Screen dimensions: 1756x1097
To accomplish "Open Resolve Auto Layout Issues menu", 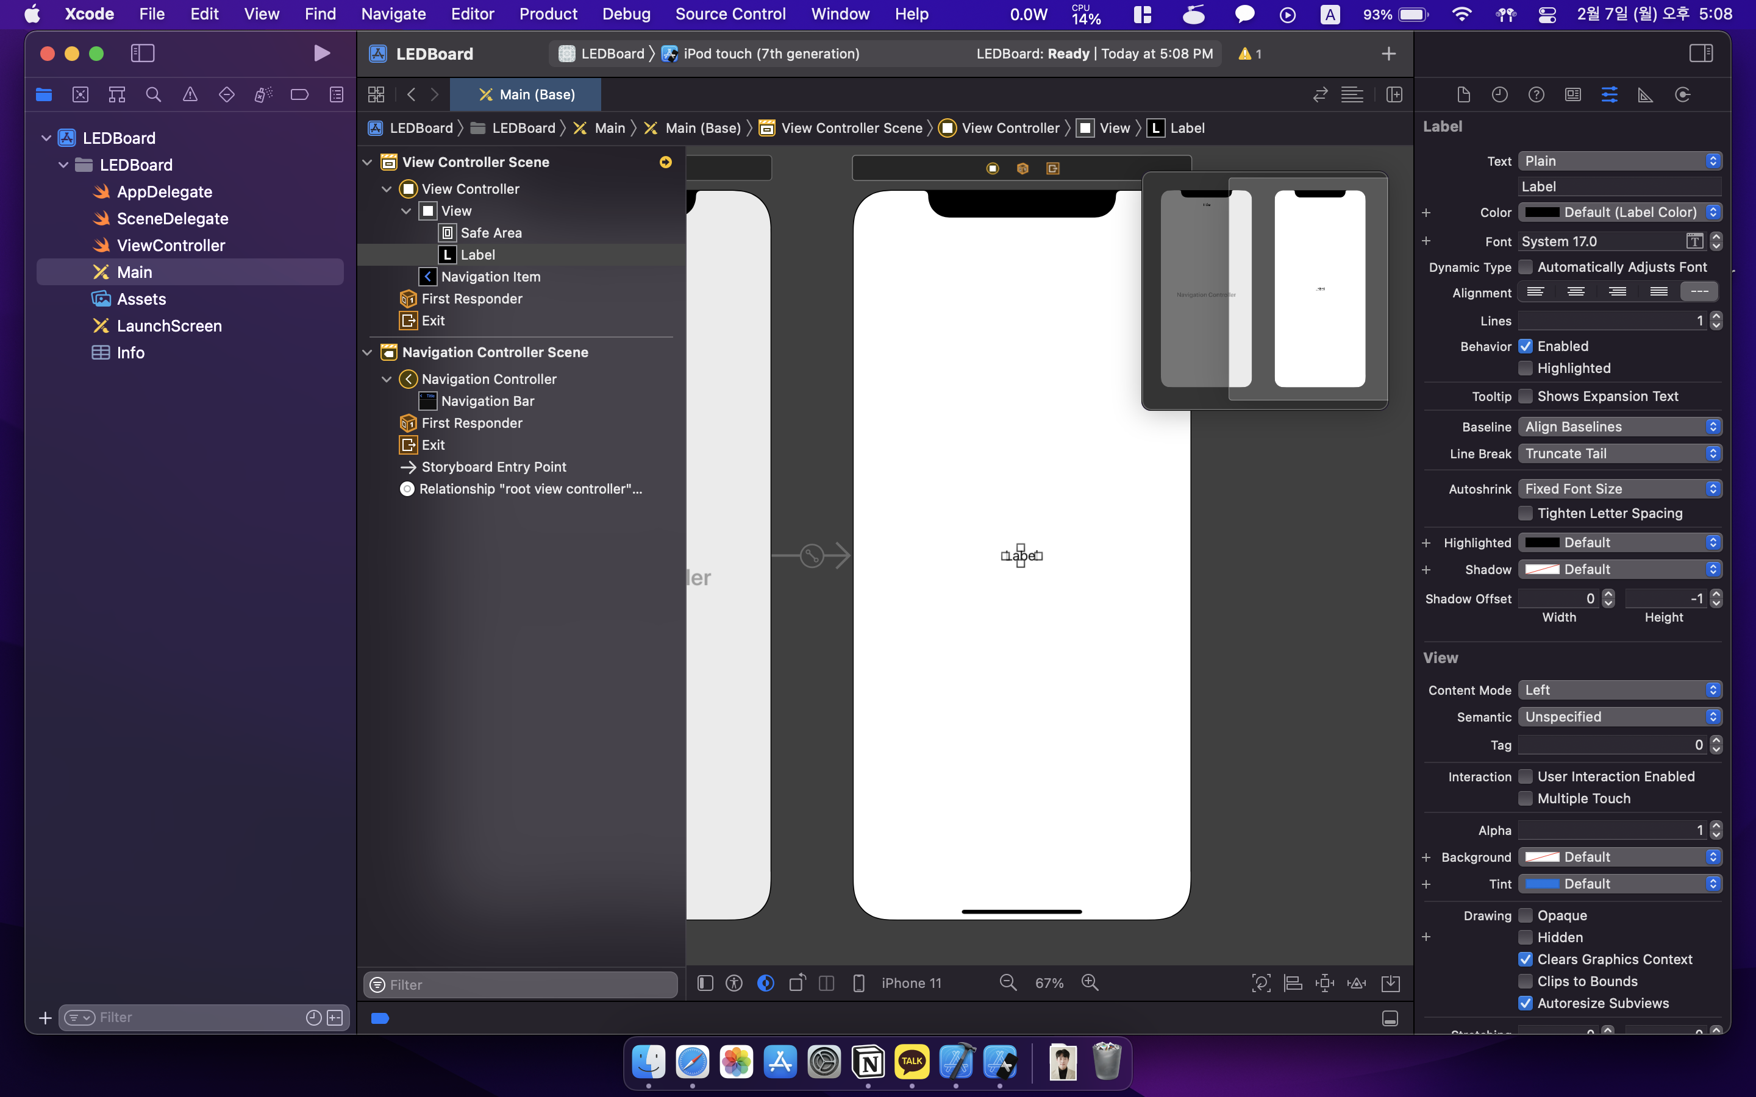I will coord(1356,983).
